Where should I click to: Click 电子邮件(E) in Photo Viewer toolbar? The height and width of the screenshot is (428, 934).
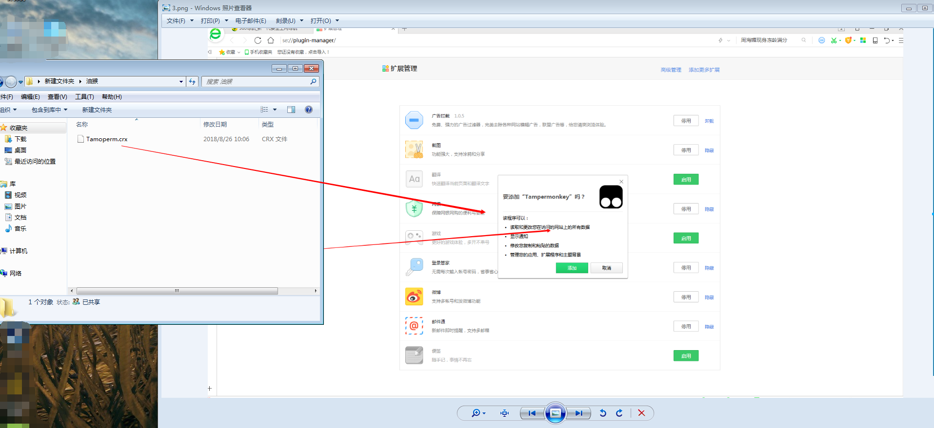click(251, 21)
